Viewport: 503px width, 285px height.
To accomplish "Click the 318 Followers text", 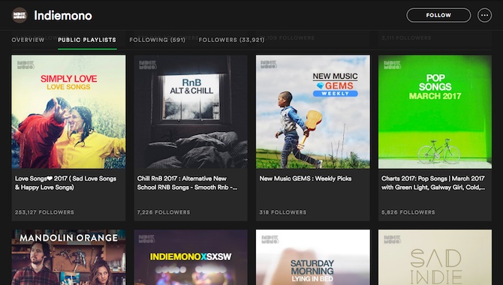I will (283, 212).
